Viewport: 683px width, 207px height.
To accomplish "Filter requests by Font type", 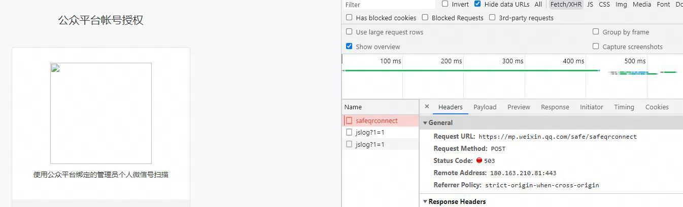I will coord(663,4).
